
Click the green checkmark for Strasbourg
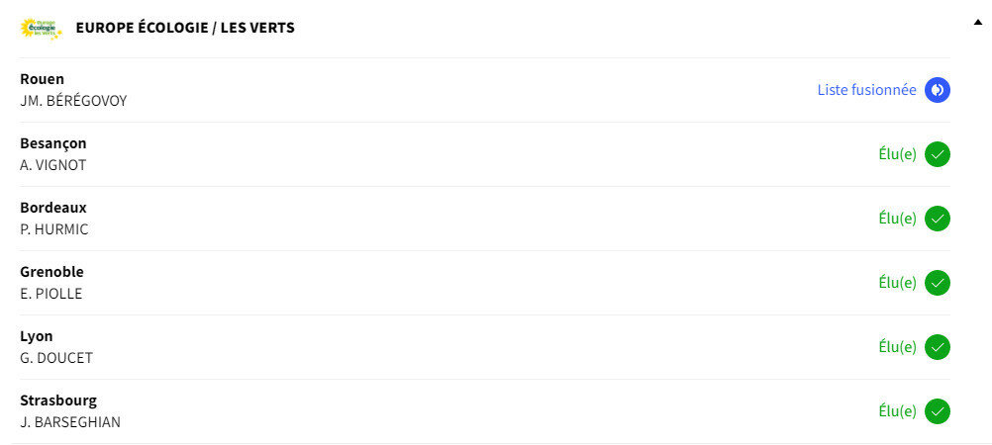pyautogui.click(x=937, y=411)
